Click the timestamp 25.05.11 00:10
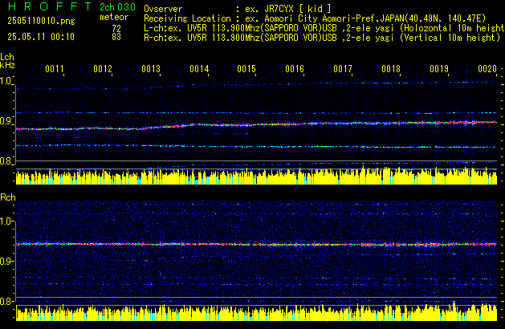The image size is (505, 329). point(41,37)
